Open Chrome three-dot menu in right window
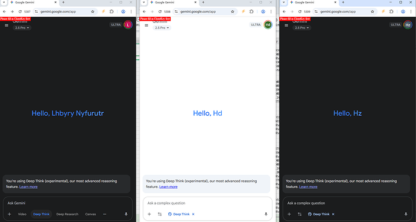The height and width of the screenshot is (222, 416). click(411, 11)
